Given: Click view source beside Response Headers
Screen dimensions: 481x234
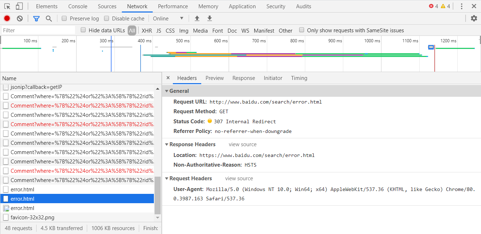Looking at the screenshot, I should [x=242, y=144].
